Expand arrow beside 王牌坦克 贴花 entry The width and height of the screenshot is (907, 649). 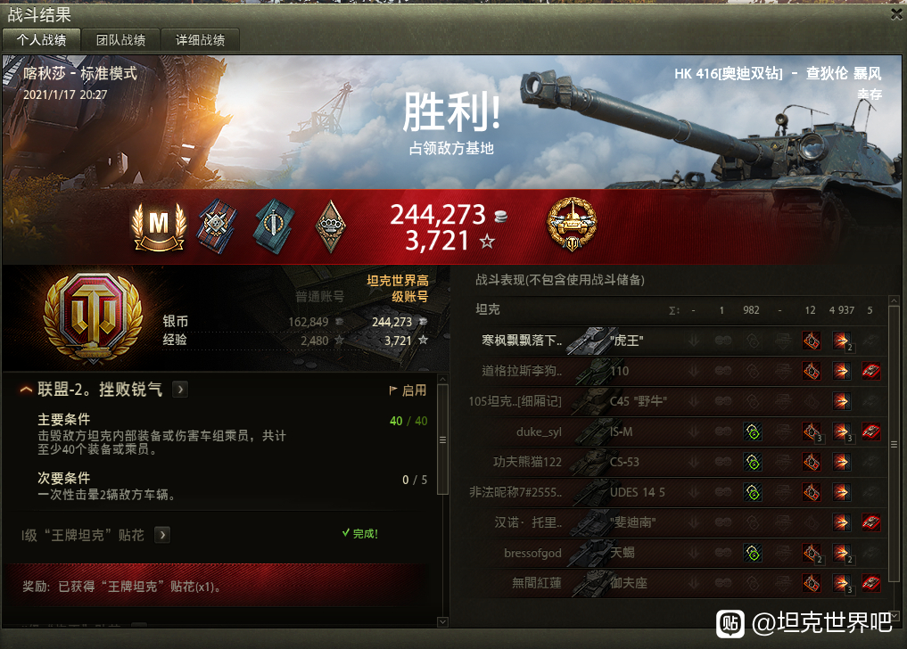click(162, 535)
